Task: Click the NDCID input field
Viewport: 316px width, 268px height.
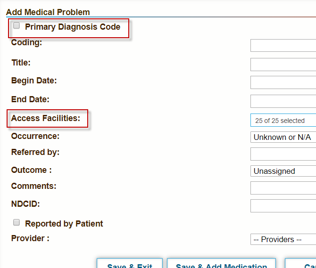Action: pyautogui.click(x=283, y=206)
